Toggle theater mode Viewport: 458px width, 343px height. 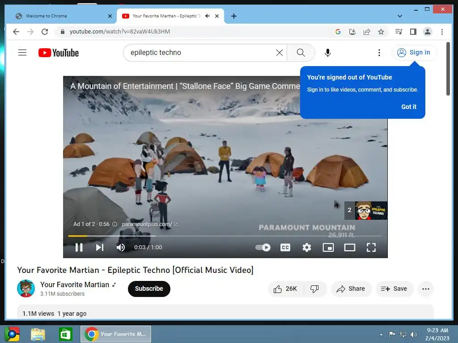coord(350,247)
